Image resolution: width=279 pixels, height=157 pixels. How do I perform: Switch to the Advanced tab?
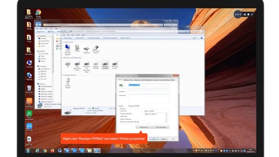(138, 80)
